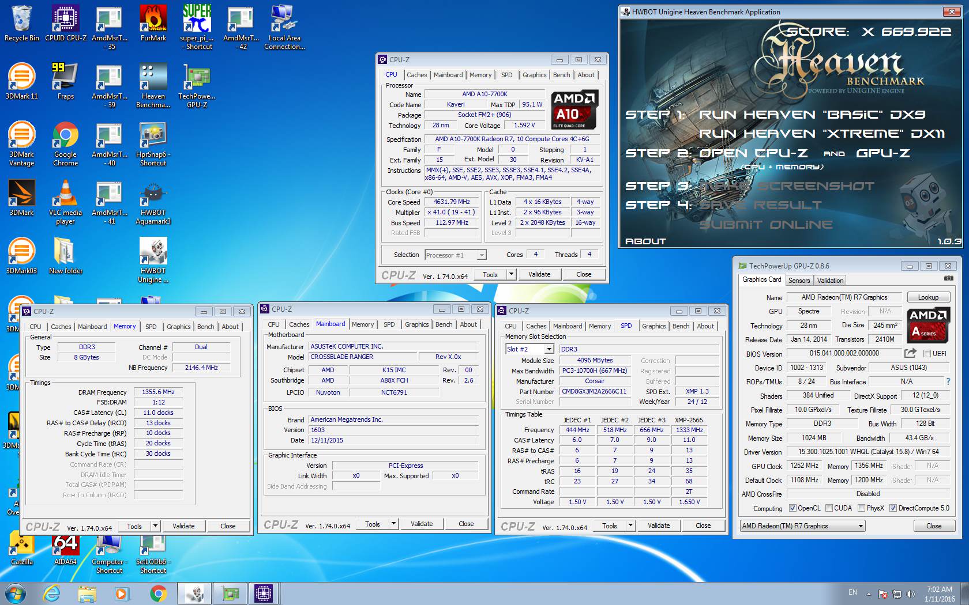The width and height of the screenshot is (969, 605).
Task: Open 3DMark Vantage desktop icon
Action: click(21, 143)
